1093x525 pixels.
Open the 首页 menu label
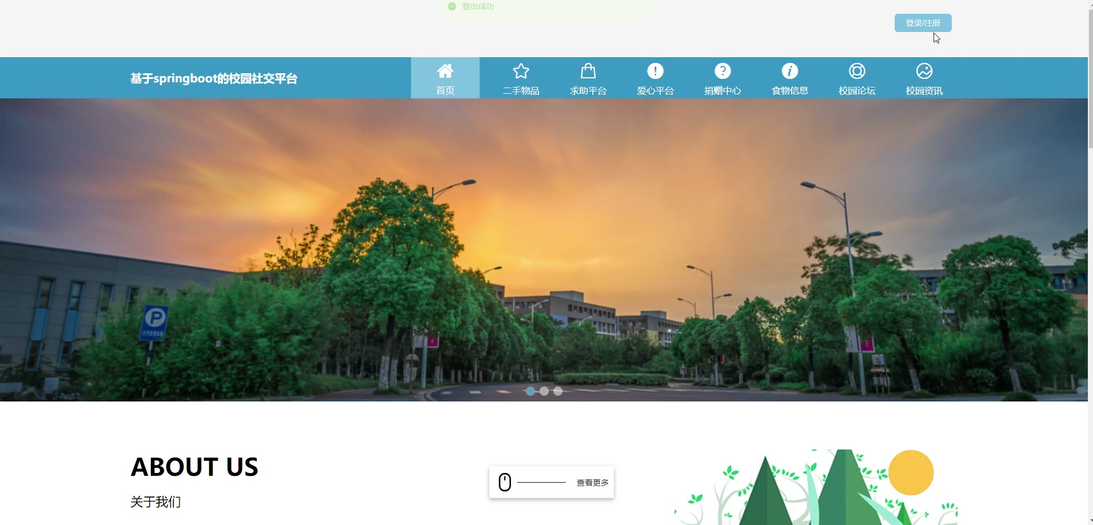(x=445, y=90)
